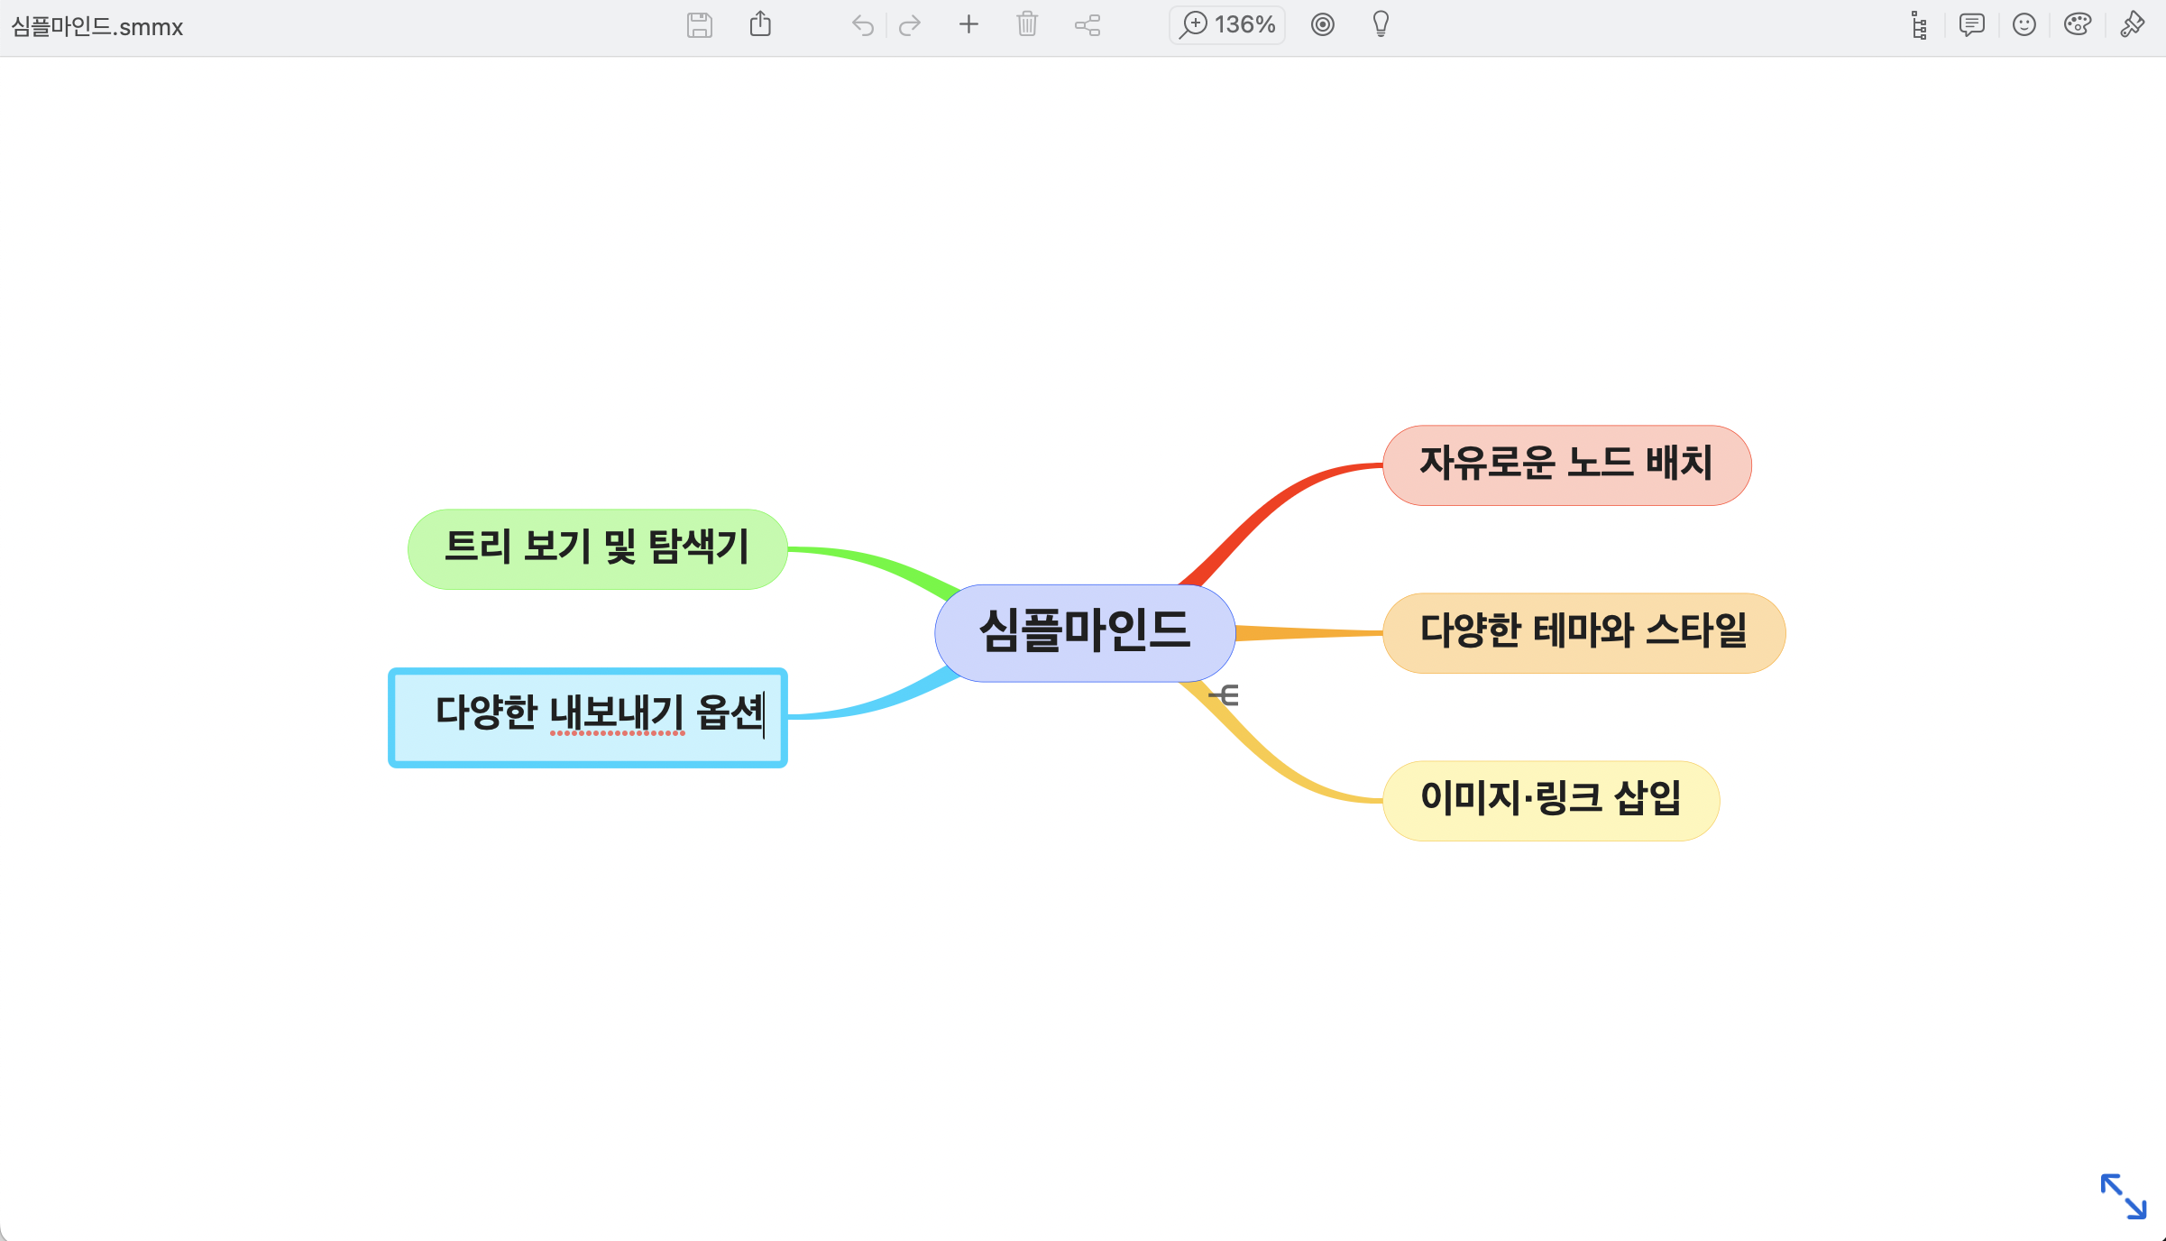Open the color palette style icon
This screenshot has width=2166, height=1241.
(x=2078, y=24)
